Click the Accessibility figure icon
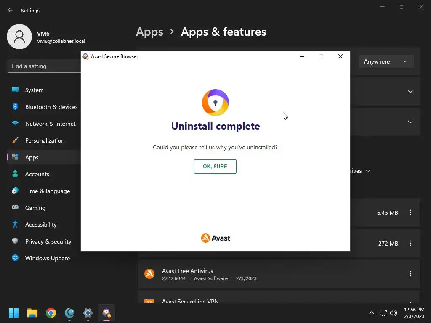The image size is (431, 323). (15, 224)
